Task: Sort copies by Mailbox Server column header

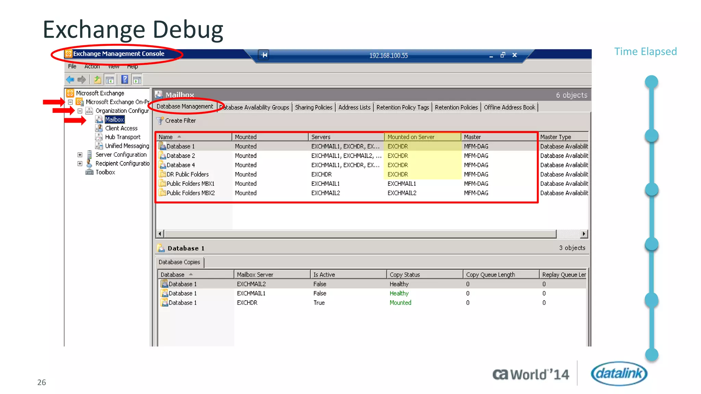Action: tap(272, 275)
